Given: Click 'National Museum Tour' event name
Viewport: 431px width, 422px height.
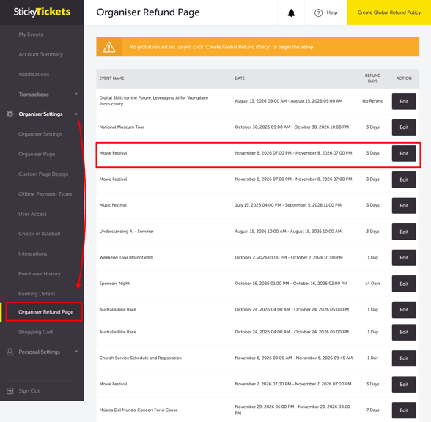Looking at the screenshot, I should coord(122,127).
